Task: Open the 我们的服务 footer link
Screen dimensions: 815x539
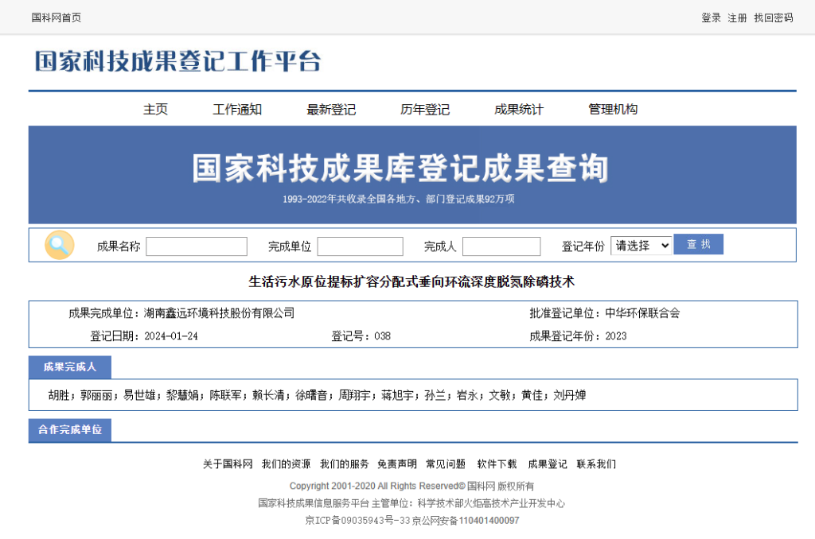Action: (x=344, y=464)
